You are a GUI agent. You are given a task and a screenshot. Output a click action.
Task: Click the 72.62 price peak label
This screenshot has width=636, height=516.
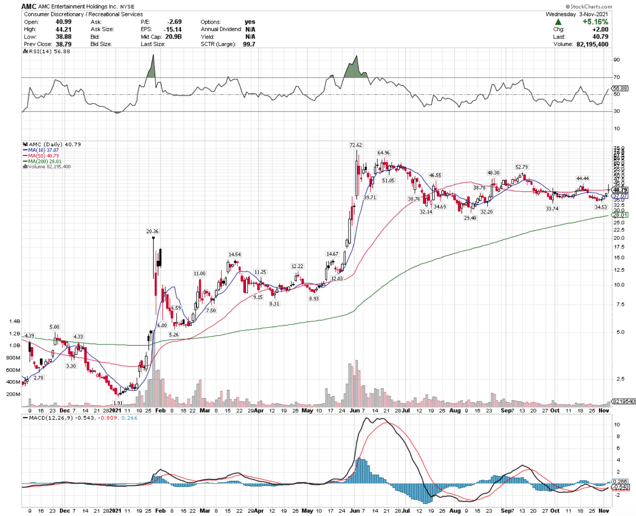click(356, 145)
